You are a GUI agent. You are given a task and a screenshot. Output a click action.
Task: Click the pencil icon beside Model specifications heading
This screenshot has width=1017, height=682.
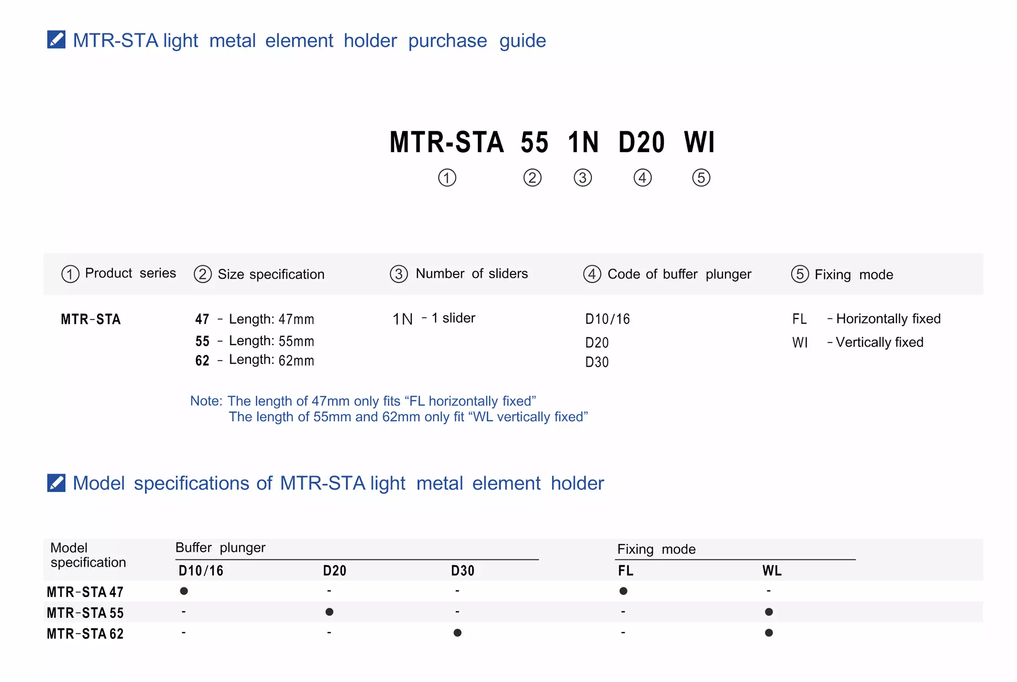56,483
